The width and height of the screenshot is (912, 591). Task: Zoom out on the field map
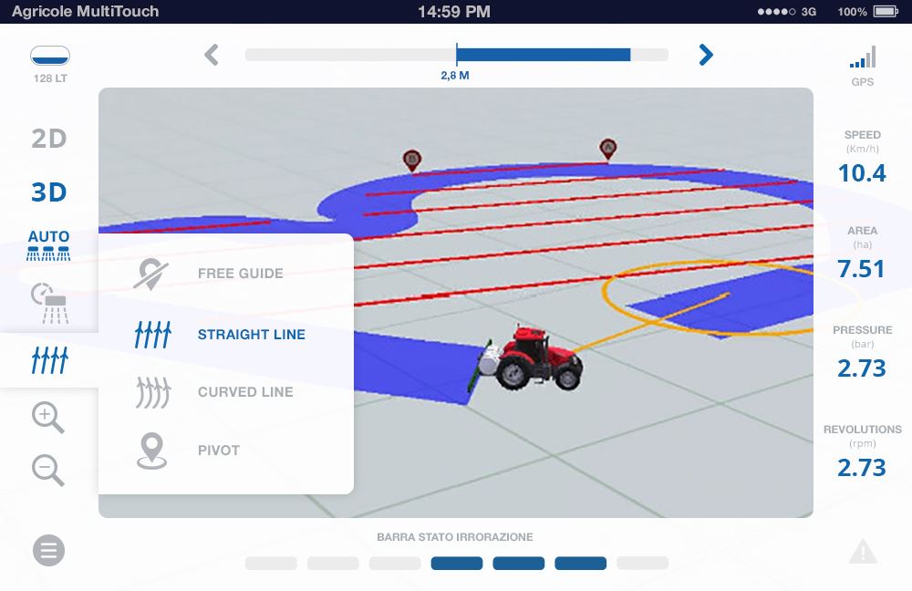48,470
